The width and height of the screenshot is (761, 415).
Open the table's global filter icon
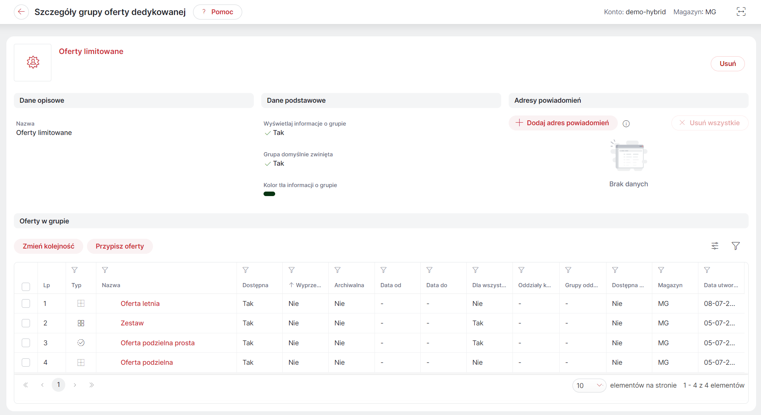[x=736, y=246]
